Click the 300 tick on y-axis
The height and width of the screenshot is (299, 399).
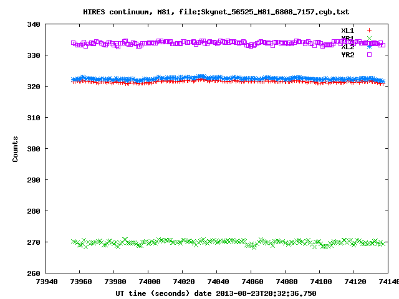34,149
